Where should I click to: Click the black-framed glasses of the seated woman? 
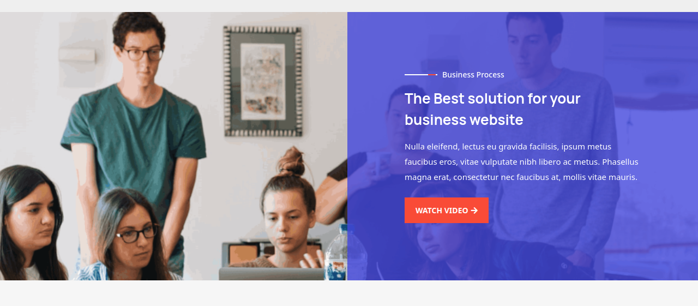click(x=135, y=234)
